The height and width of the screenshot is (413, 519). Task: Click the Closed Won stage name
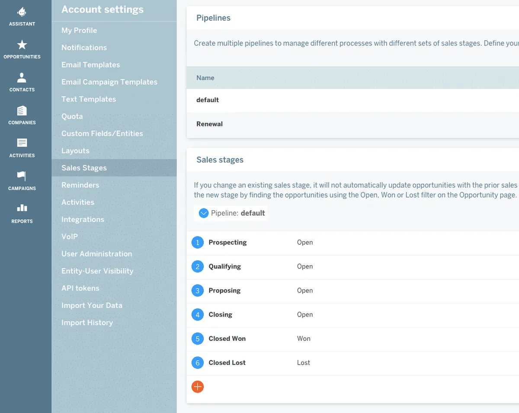[227, 339]
